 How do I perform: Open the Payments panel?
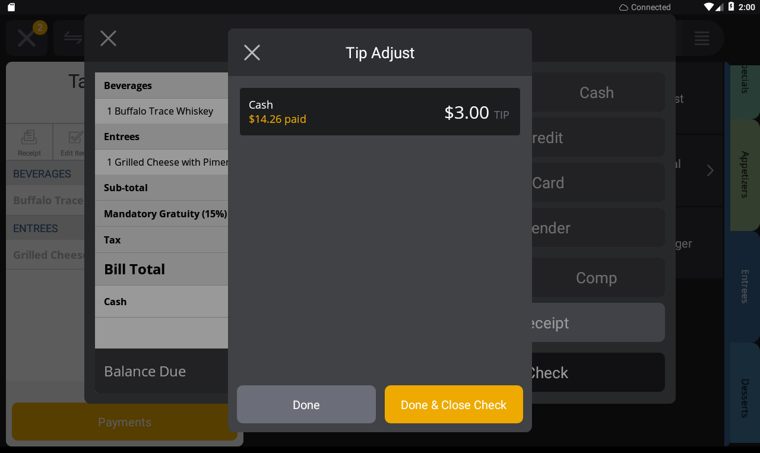(x=124, y=422)
